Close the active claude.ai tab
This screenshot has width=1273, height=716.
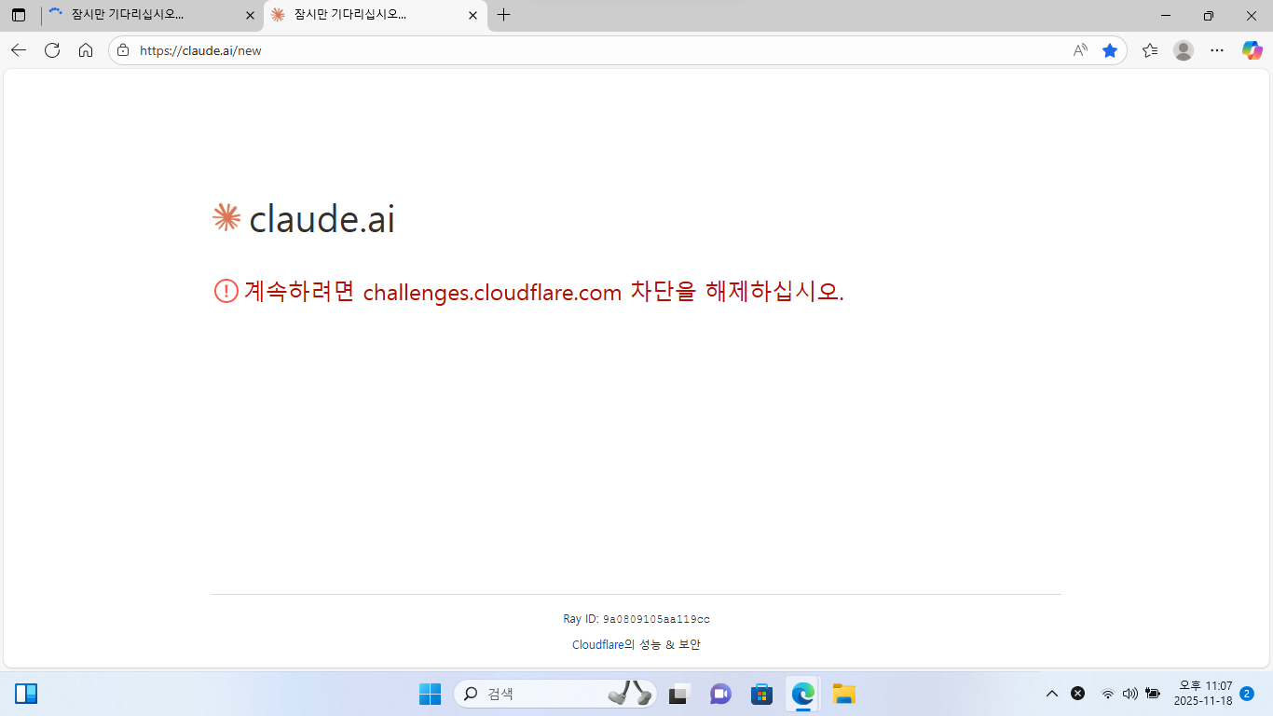pyautogui.click(x=472, y=15)
